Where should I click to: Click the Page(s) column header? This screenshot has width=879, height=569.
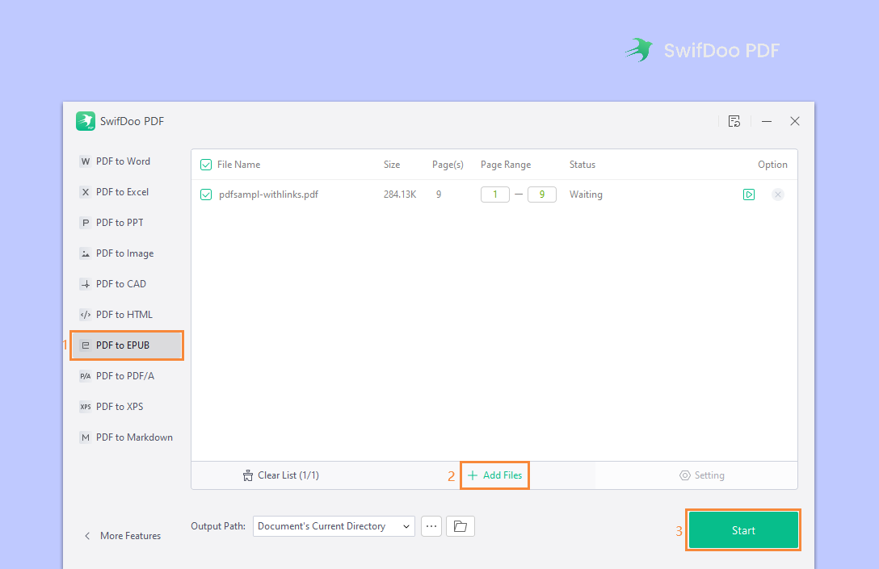pos(448,165)
